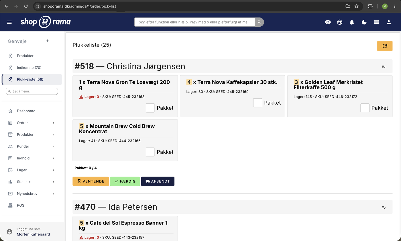401x241 pixels.
Task: Click logged-in user Morten Kaffegaard
Action: tap(33, 234)
